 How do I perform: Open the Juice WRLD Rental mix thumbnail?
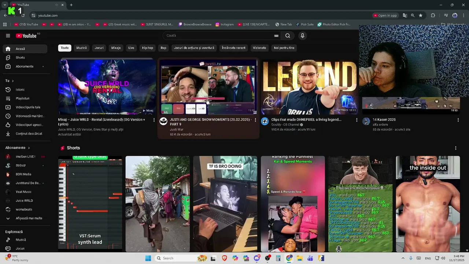pyautogui.click(x=107, y=87)
